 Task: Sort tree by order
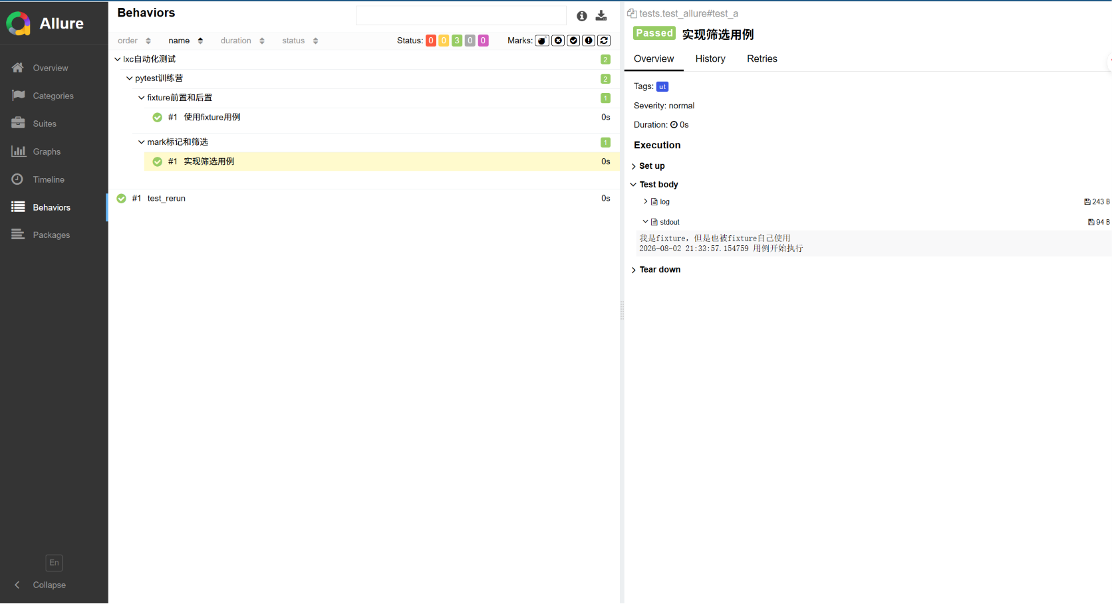[134, 41]
